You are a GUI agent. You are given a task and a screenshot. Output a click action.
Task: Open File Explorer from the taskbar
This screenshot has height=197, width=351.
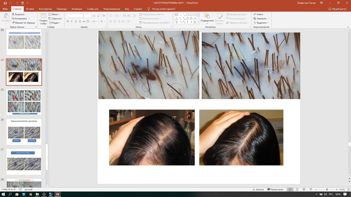point(37,194)
